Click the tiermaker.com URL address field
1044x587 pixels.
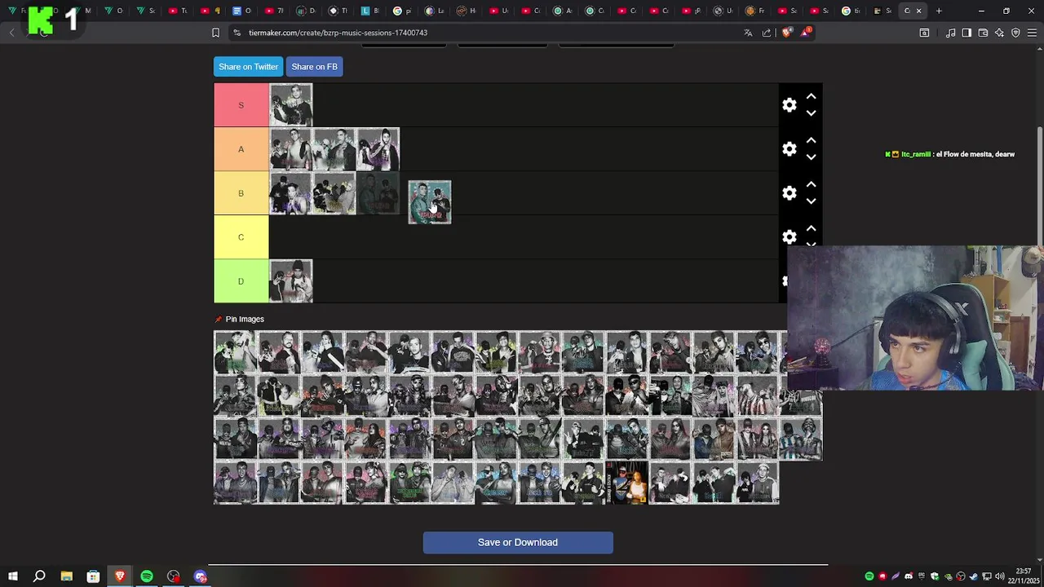pos(338,33)
